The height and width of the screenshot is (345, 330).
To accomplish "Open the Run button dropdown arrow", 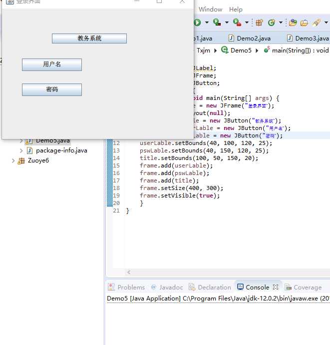I will 207,22.
